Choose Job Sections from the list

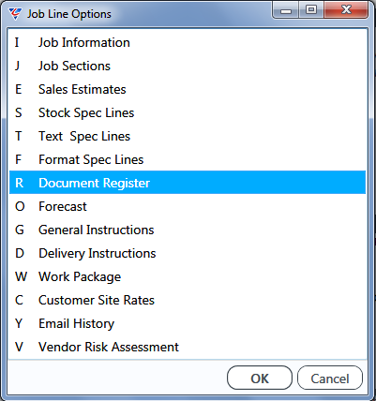188,66
